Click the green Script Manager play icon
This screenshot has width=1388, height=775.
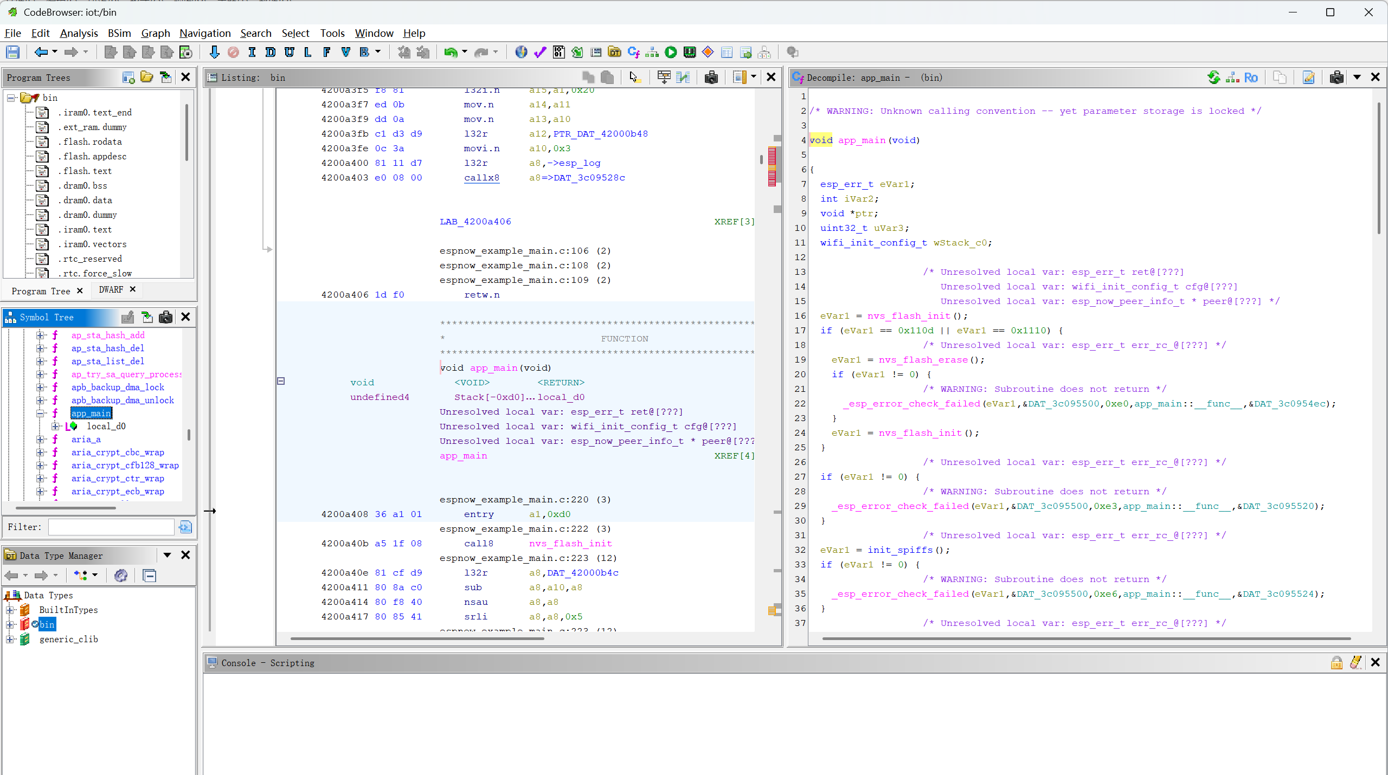pyautogui.click(x=671, y=53)
